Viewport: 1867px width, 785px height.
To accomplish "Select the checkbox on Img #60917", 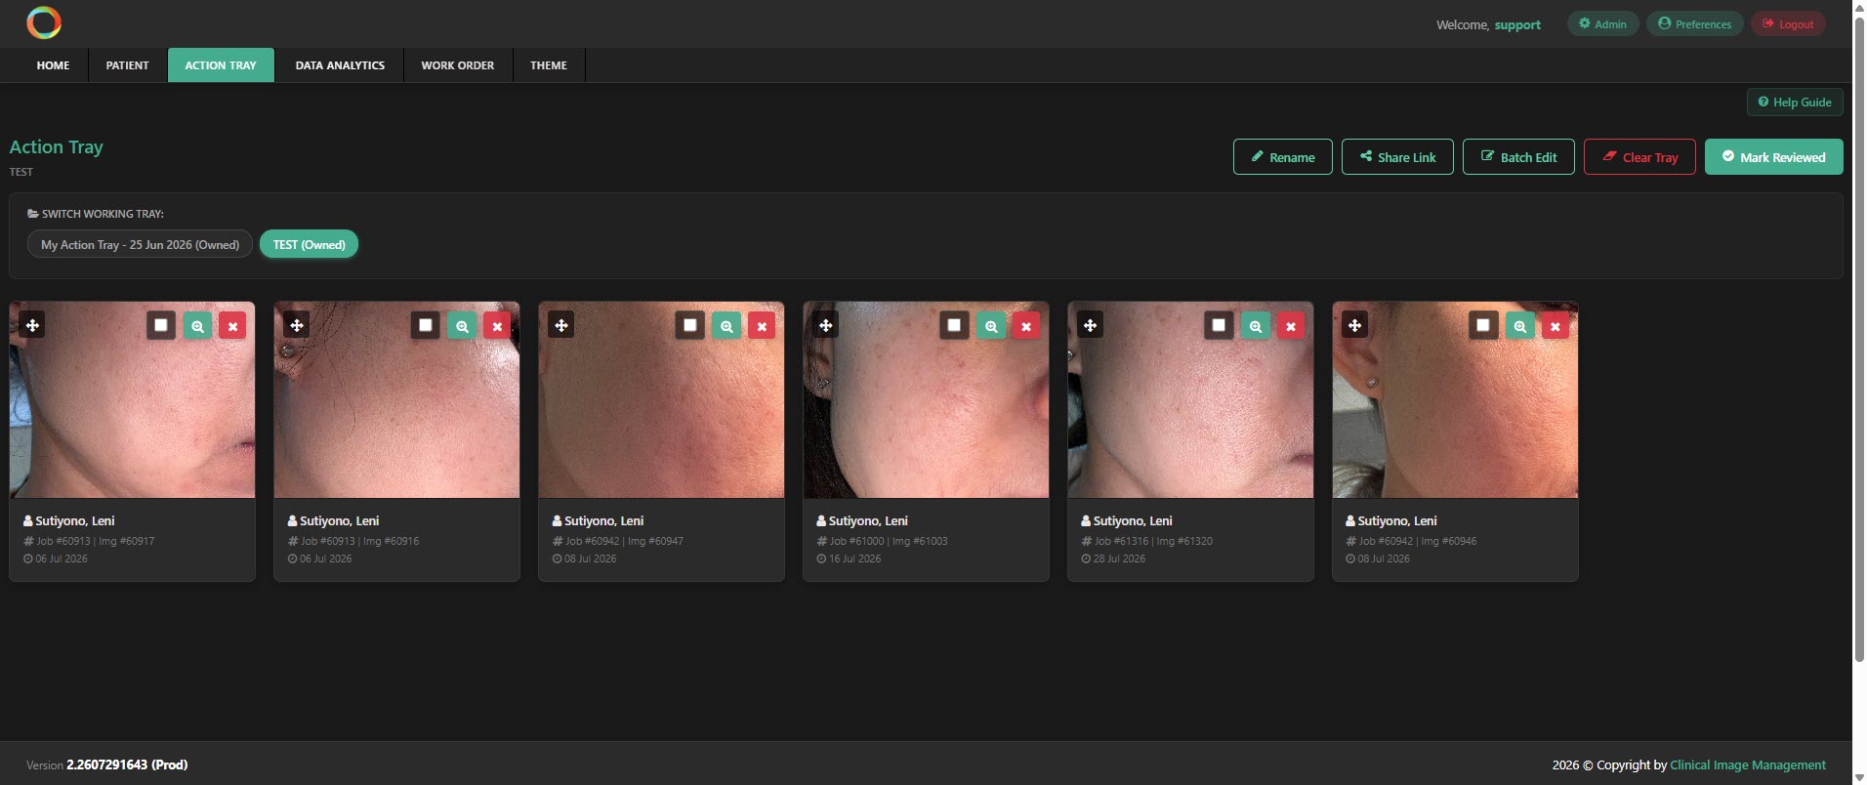I will 161,325.
